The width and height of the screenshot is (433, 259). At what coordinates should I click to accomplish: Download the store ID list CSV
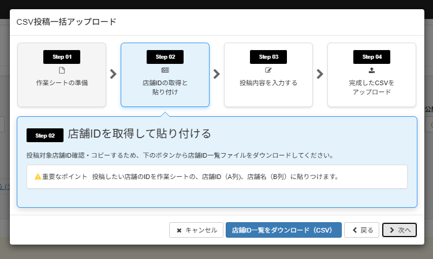click(x=283, y=230)
